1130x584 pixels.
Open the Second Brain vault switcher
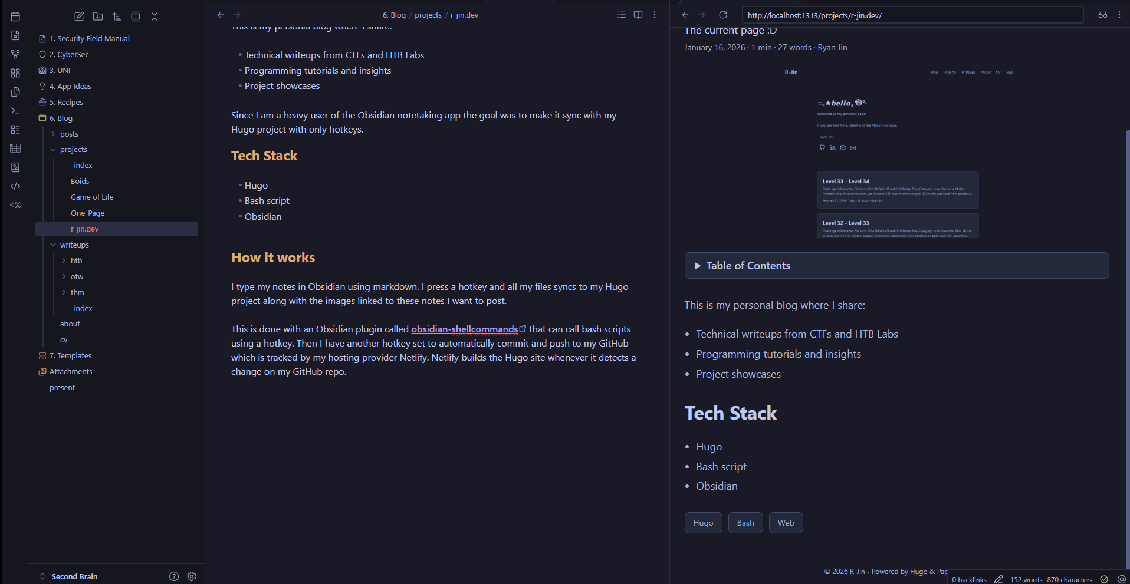click(74, 576)
